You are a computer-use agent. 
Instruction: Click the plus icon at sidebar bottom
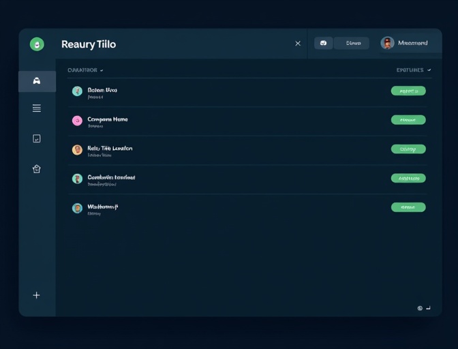(x=36, y=295)
